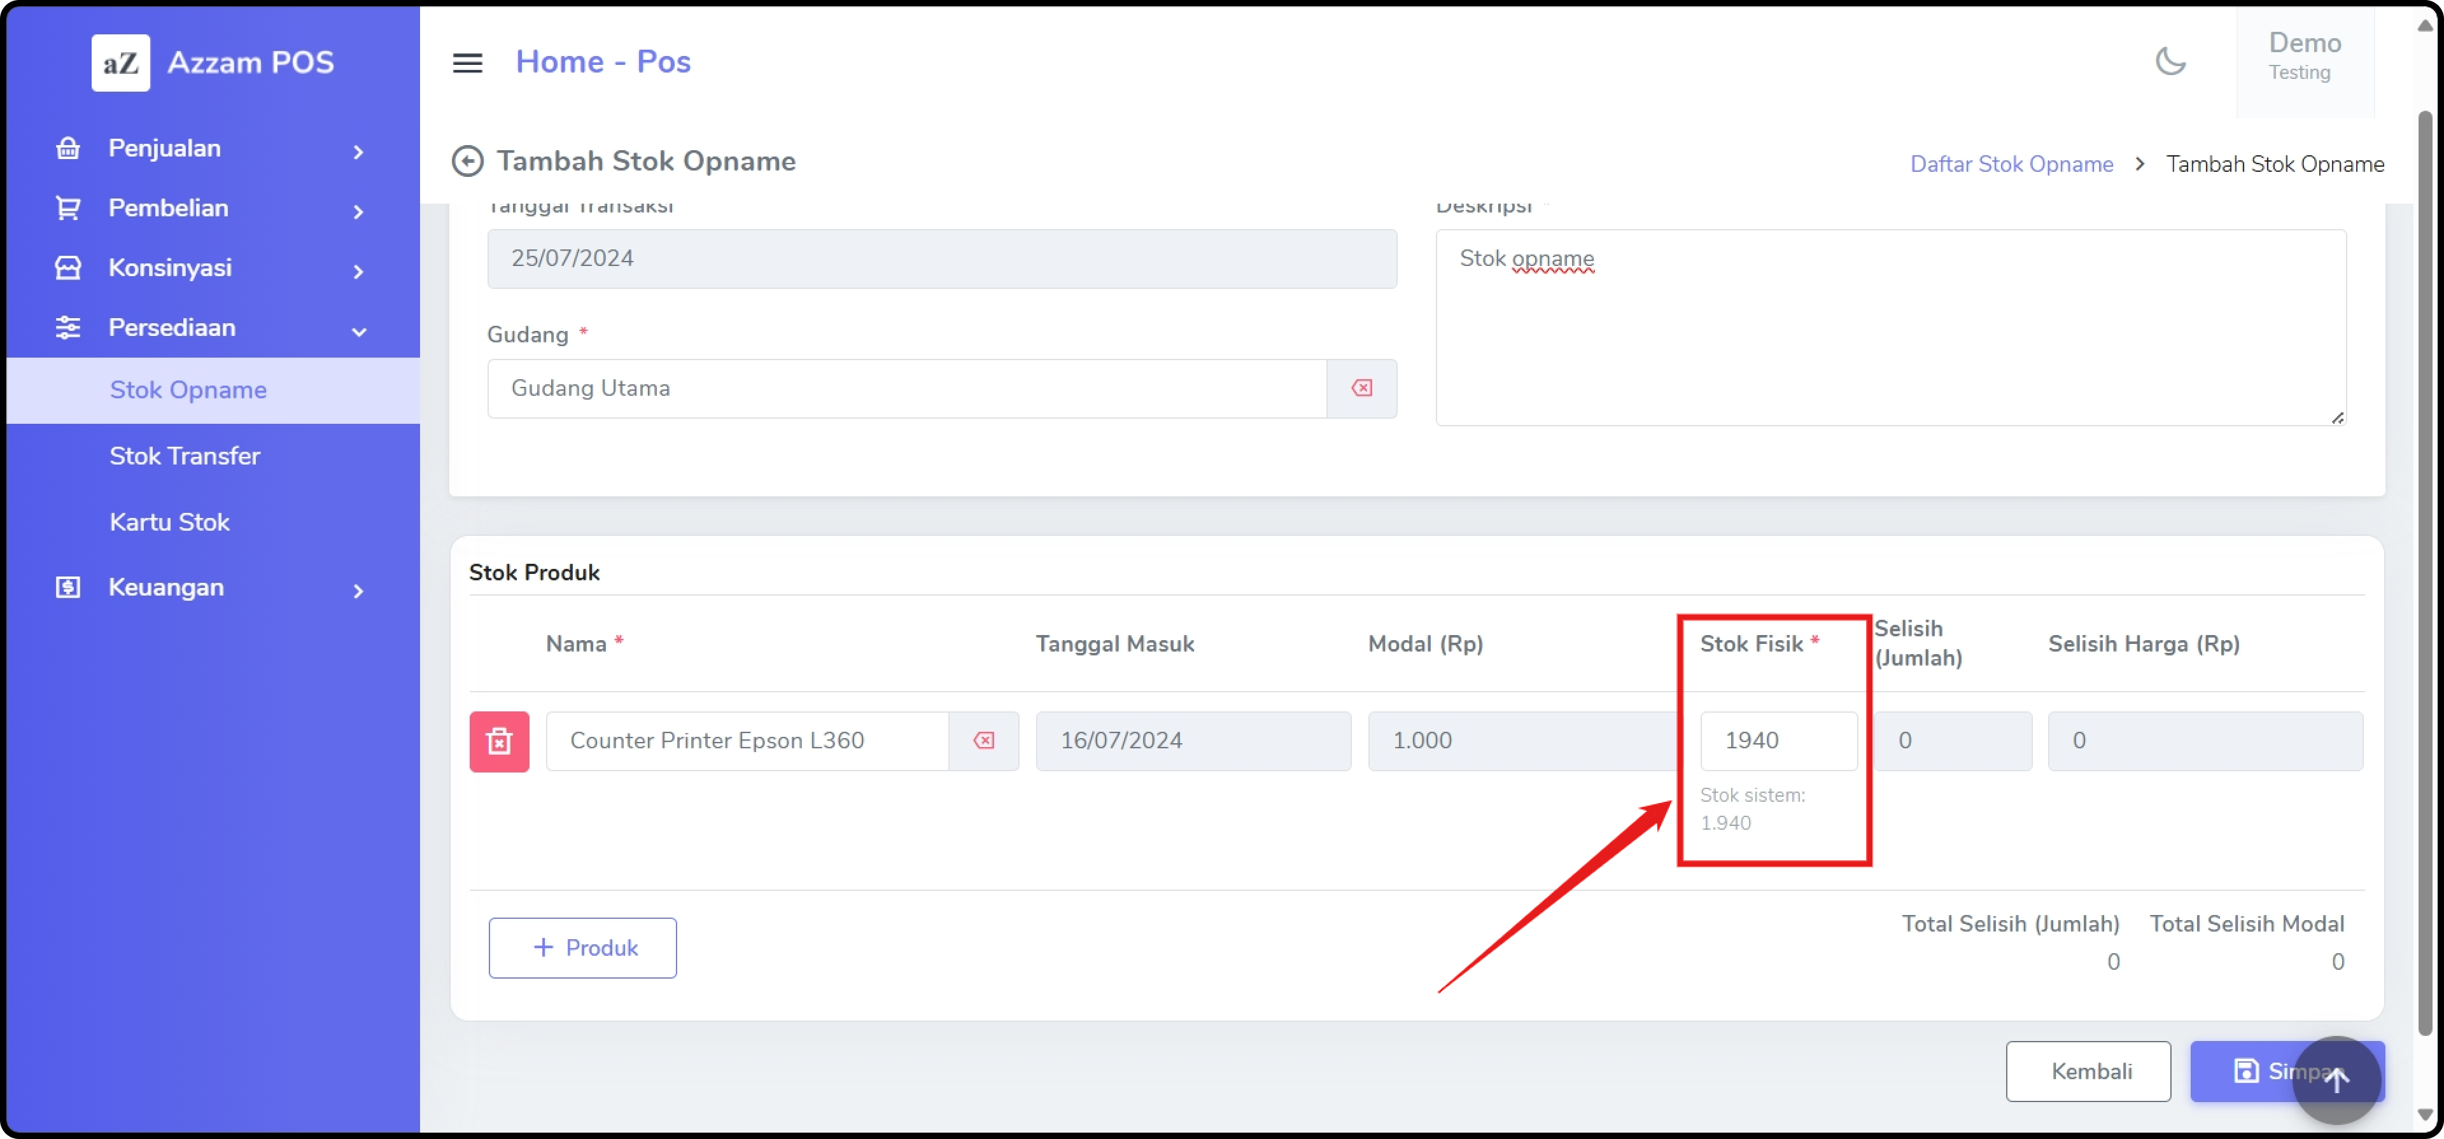This screenshot has height=1139, width=2444.
Task: Delete the product row with trash icon
Action: 499,741
